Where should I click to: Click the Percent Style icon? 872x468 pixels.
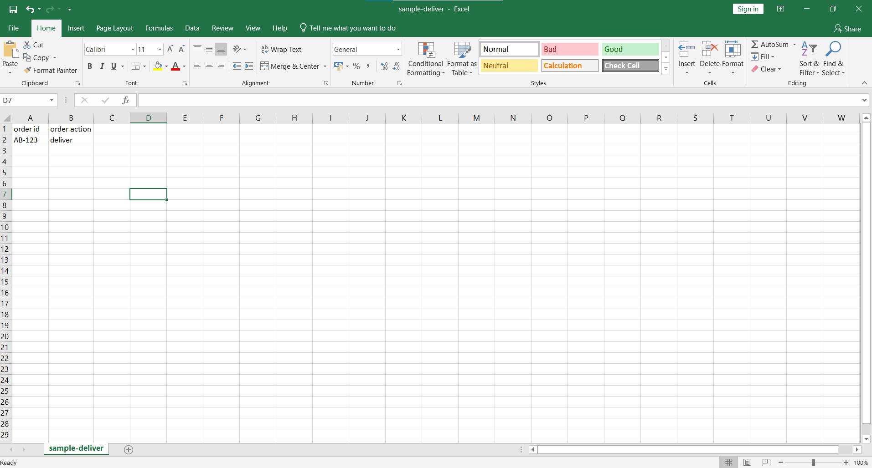(x=356, y=66)
